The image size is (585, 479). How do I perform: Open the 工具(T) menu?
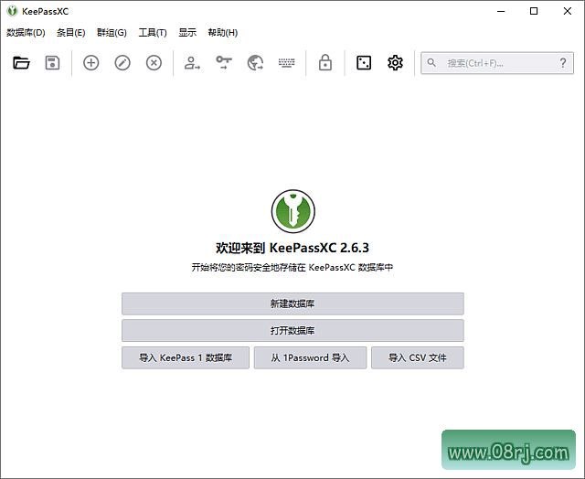pyautogui.click(x=153, y=33)
